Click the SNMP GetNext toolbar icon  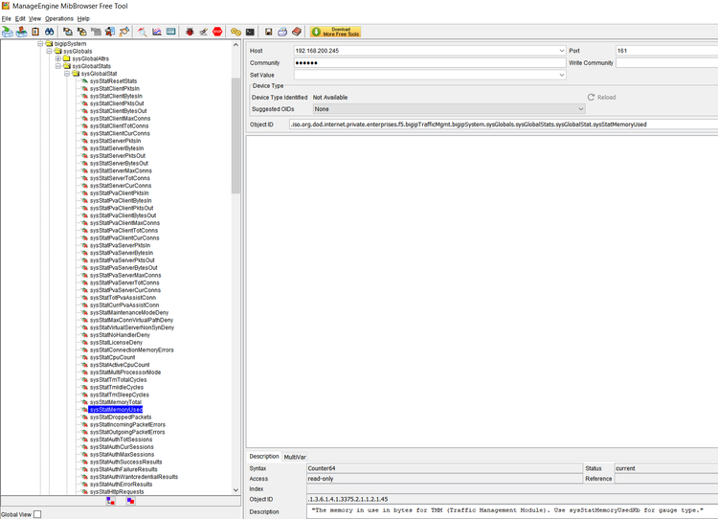coord(82,32)
